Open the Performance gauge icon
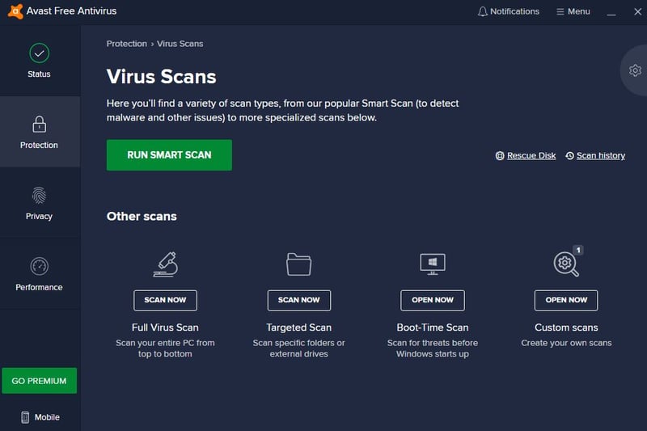This screenshot has width=647, height=431. click(39, 266)
